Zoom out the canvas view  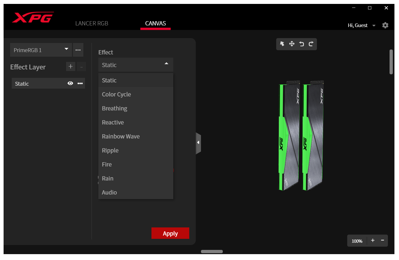point(382,240)
